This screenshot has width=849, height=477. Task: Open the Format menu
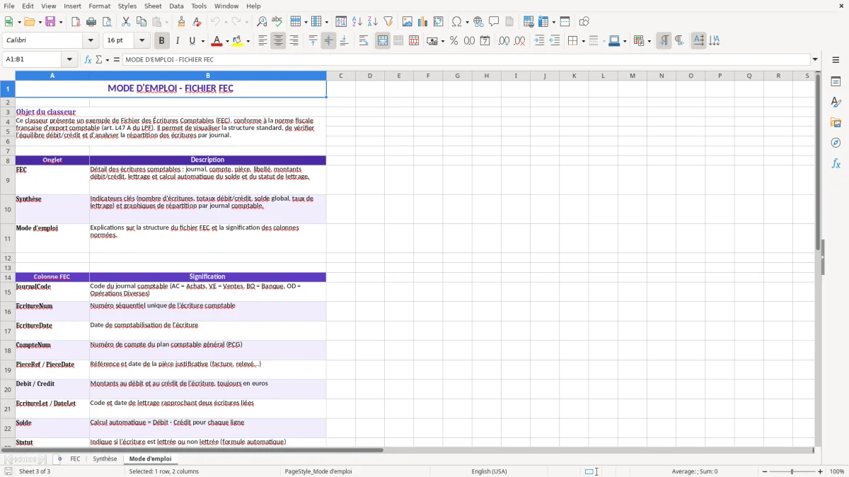(100, 6)
